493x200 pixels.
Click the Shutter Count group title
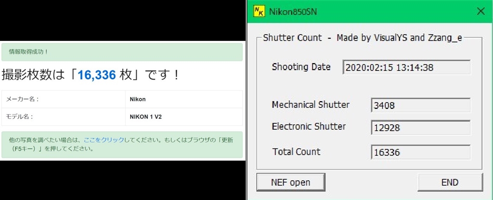coord(362,38)
